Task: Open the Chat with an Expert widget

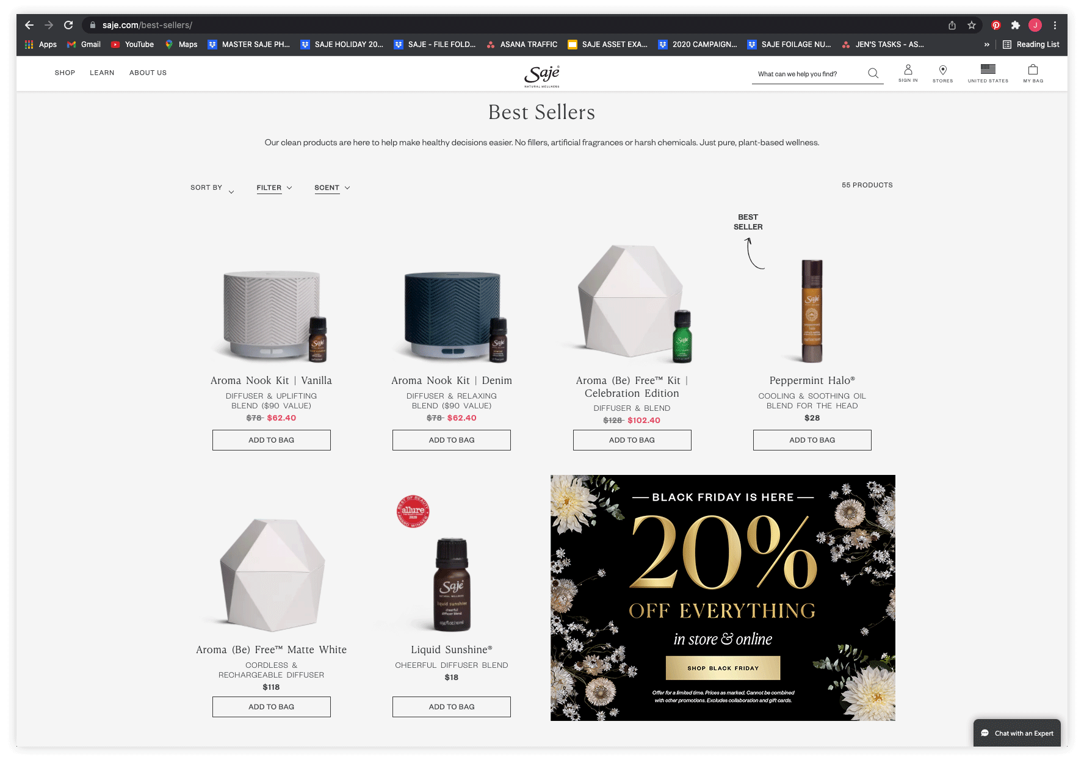Action: pyautogui.click(x=1017, y=733)
